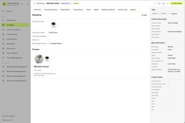
Task: Edit the Marketing section
Action: [144, 15]
